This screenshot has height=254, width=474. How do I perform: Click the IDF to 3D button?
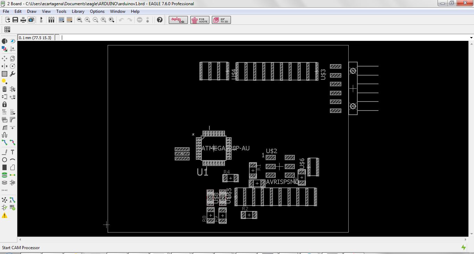(221, 20)
